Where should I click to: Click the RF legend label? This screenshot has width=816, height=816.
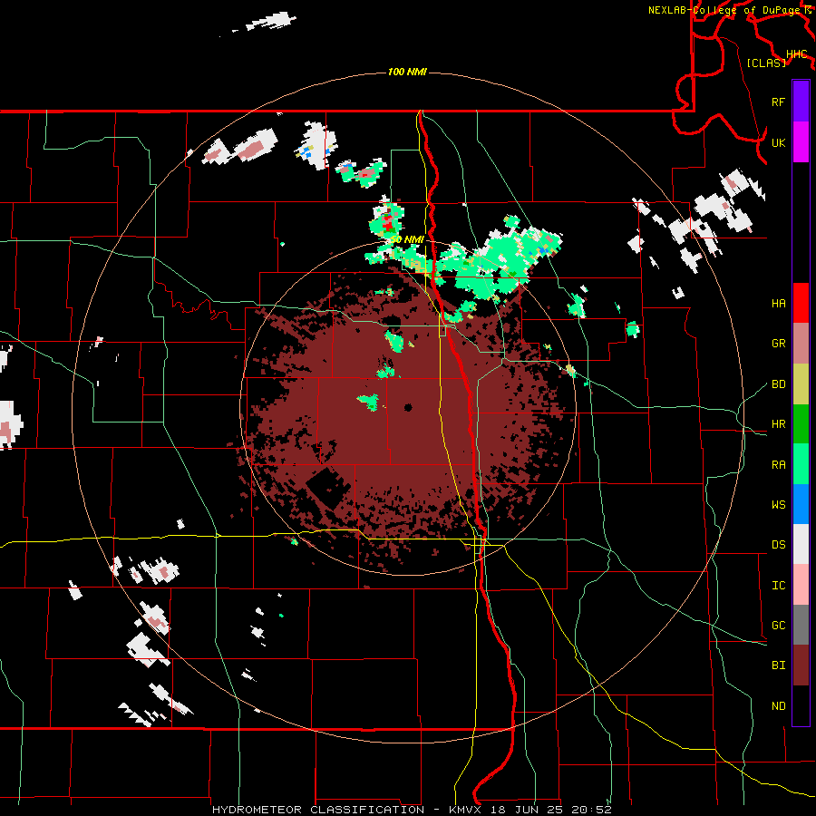tap(779, 102)
